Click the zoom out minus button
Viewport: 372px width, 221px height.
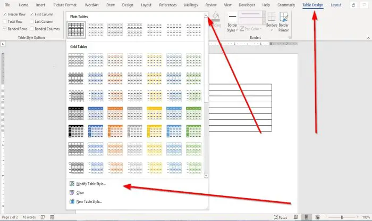click(x=325, y=217)
